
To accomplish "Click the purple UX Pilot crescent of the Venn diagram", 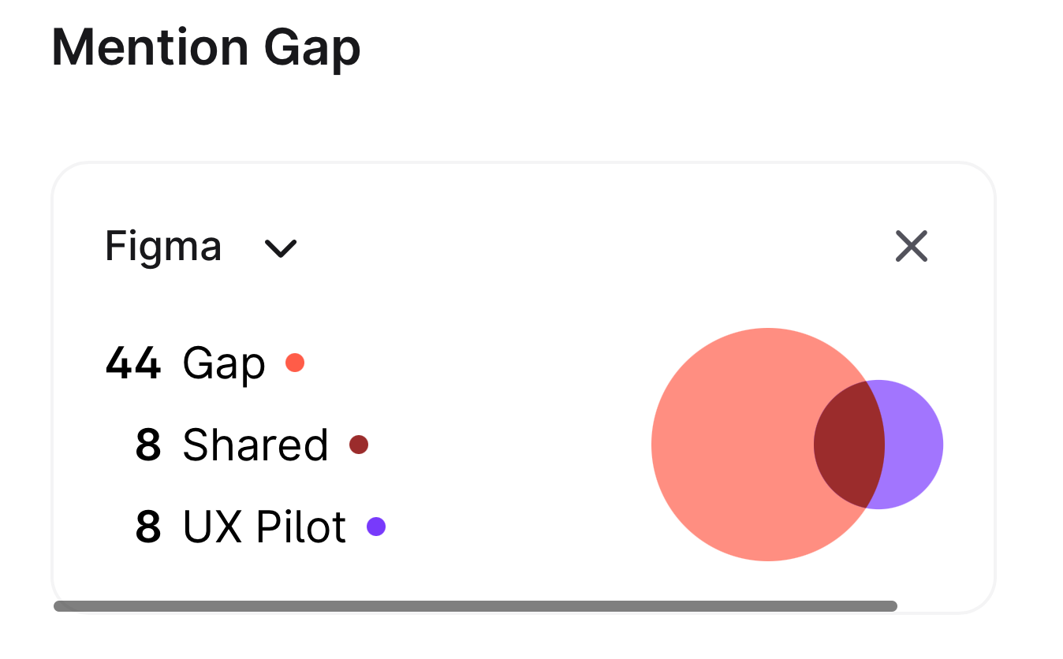I will pyautogui.click(x=913, y=445).
